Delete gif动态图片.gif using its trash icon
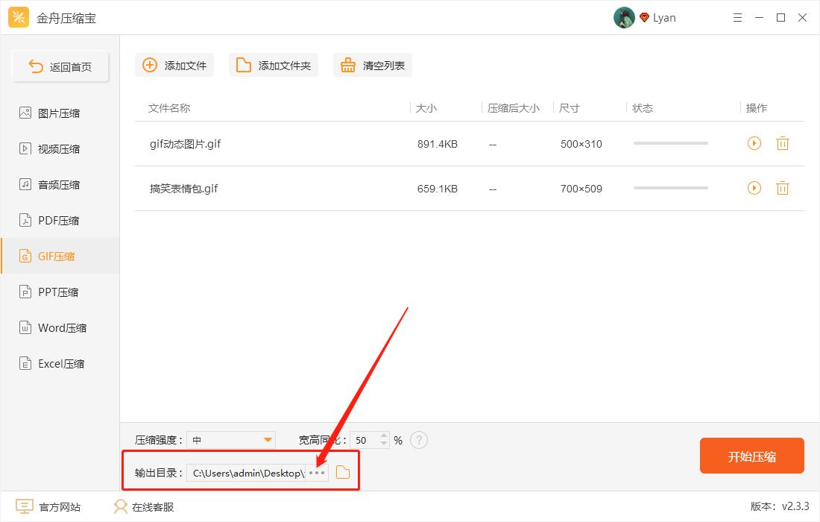Screen dimensions: 820x522 point(783,143)
